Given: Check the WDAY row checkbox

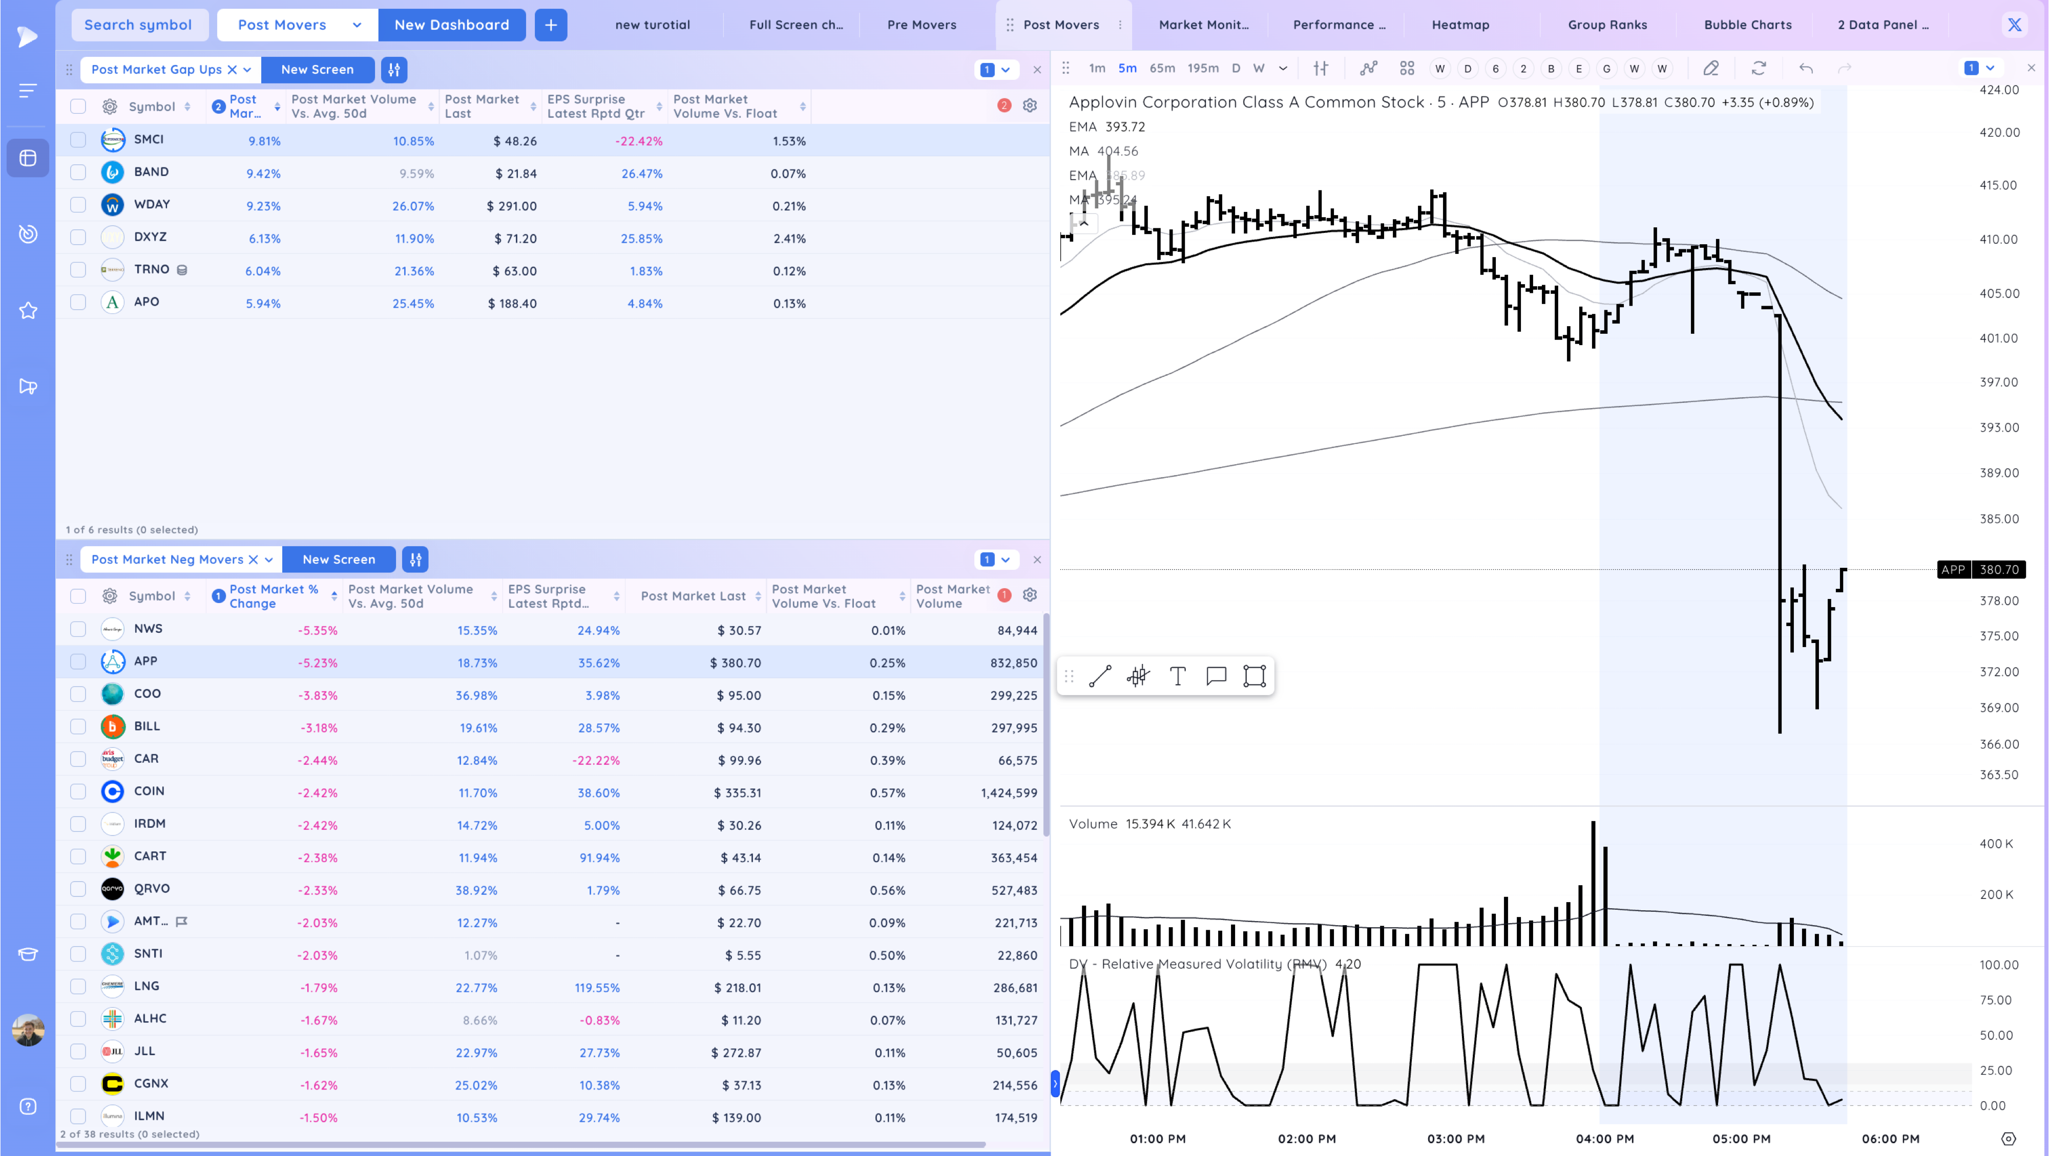Looking at the screenshot, I should pyautogui.click(x=78, y=205).
